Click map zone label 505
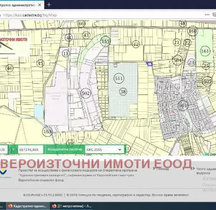The width and height of the screenshot is (216, 210). (207, 82)
